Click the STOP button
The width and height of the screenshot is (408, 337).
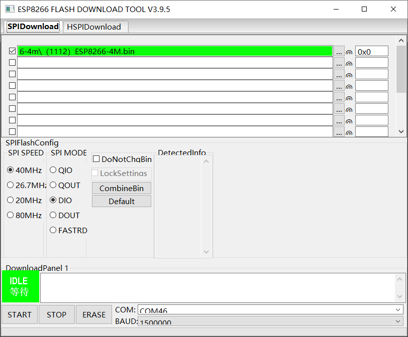pyautogui.click(x=57, y=314)
